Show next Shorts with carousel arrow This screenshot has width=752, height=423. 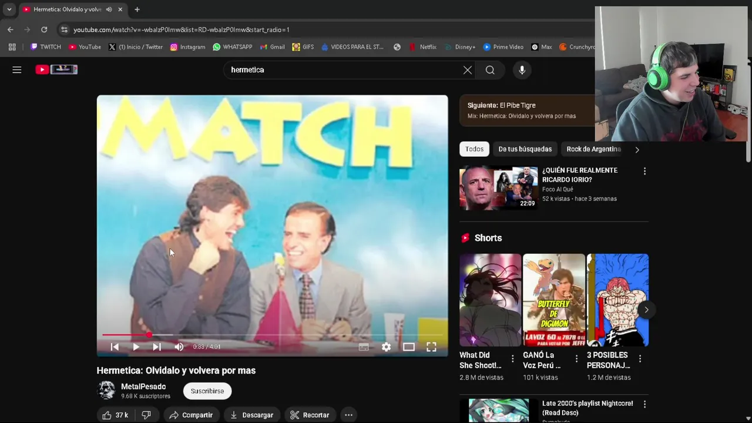coord(646,310)
